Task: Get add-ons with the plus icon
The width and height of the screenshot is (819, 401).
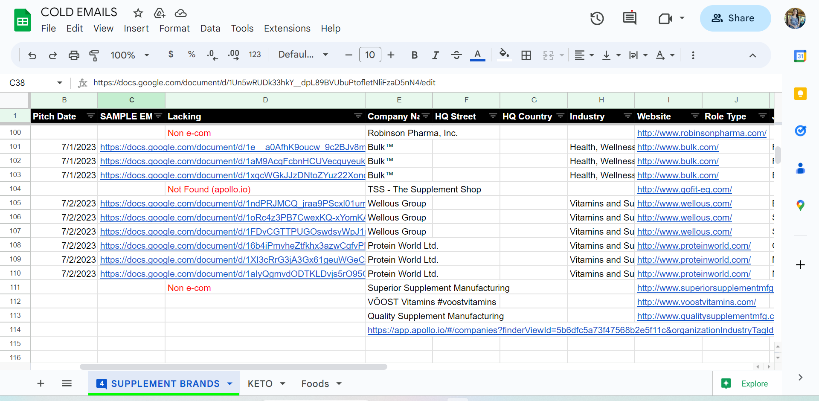Action: (x=800, y=265)
